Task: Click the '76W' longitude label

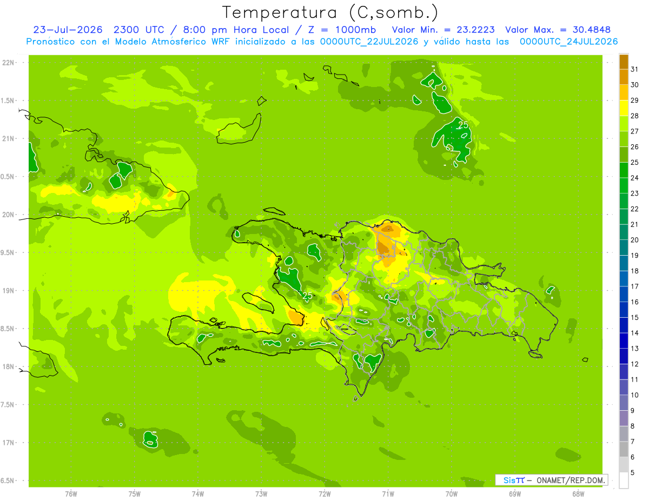Action: pyautogui.click(x=71, y=493)
